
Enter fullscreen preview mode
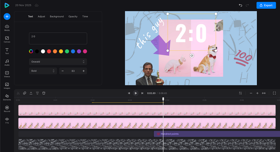click(274, 93)
